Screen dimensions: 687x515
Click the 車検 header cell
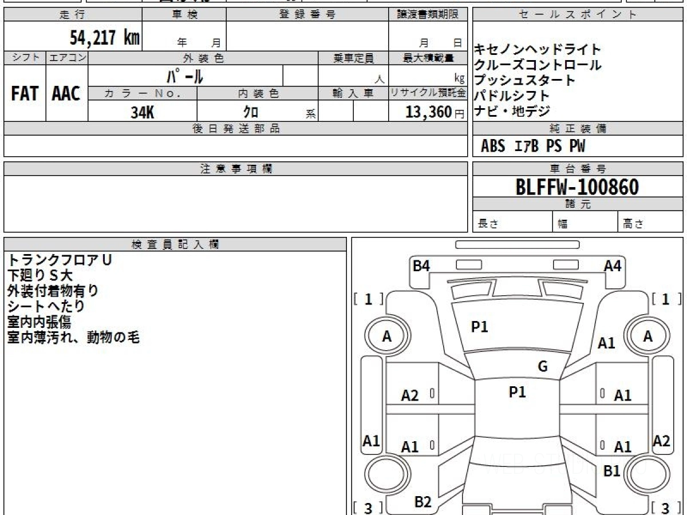pyautogui.click(x=184, y=15)
